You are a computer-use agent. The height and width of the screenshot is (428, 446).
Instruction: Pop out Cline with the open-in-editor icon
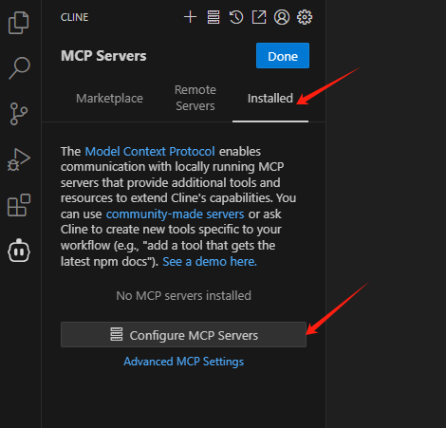point(259,17)
